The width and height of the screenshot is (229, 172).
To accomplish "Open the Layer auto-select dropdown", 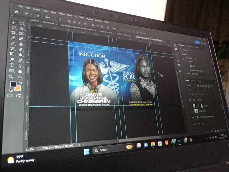I will pos(49,17).
